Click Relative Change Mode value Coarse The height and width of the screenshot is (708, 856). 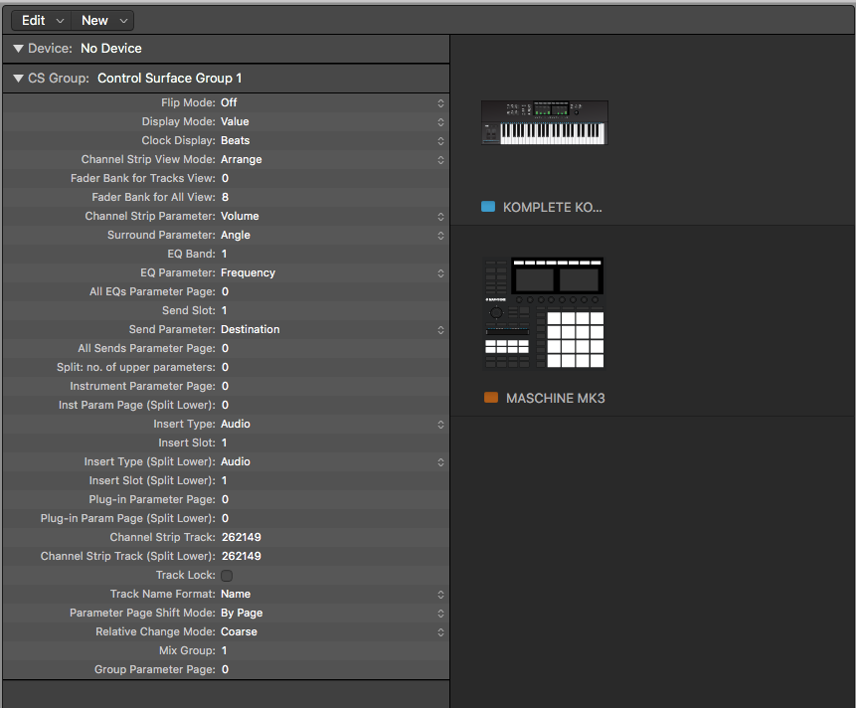[239, 631]
